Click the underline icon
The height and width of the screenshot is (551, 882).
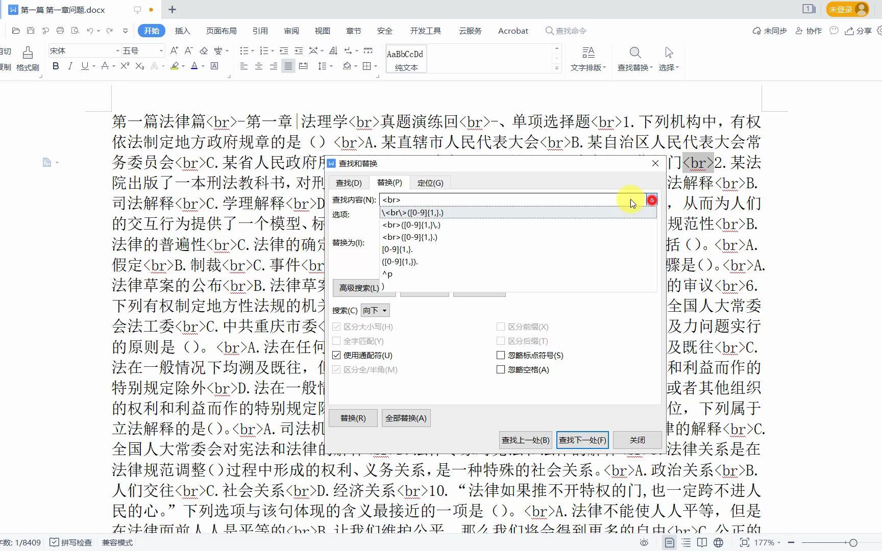tap(84, 66)
